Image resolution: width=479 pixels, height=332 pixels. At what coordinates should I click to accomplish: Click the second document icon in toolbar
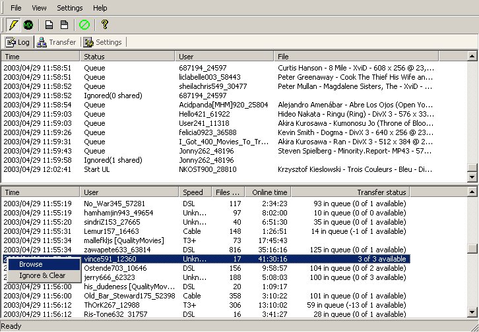tap(64, 25)
